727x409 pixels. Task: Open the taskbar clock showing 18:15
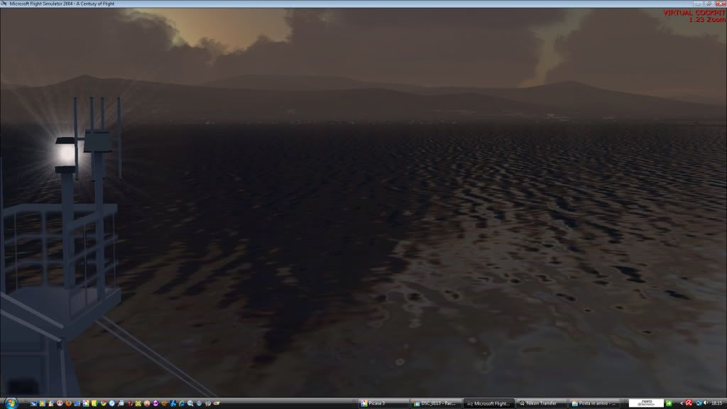(717, 403)
